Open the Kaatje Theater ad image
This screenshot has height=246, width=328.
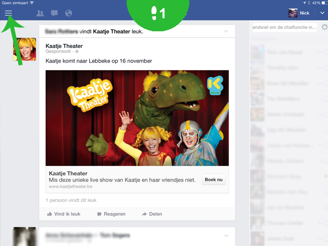[x=137, y=118]
